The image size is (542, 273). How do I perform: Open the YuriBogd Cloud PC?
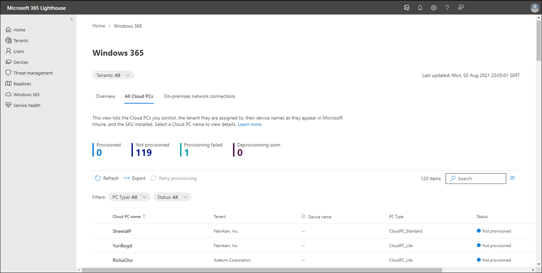[122, 246]
